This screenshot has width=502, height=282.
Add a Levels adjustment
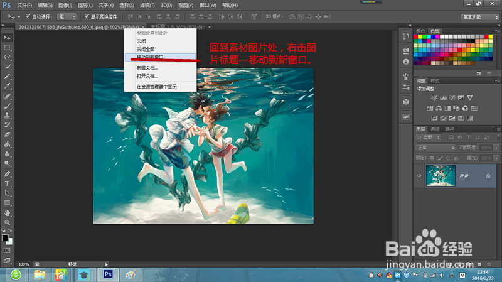443,98
